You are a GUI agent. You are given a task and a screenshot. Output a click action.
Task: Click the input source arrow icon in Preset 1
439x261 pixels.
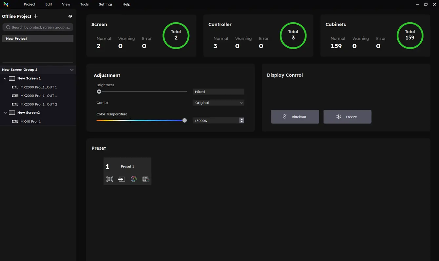[121, 179]
